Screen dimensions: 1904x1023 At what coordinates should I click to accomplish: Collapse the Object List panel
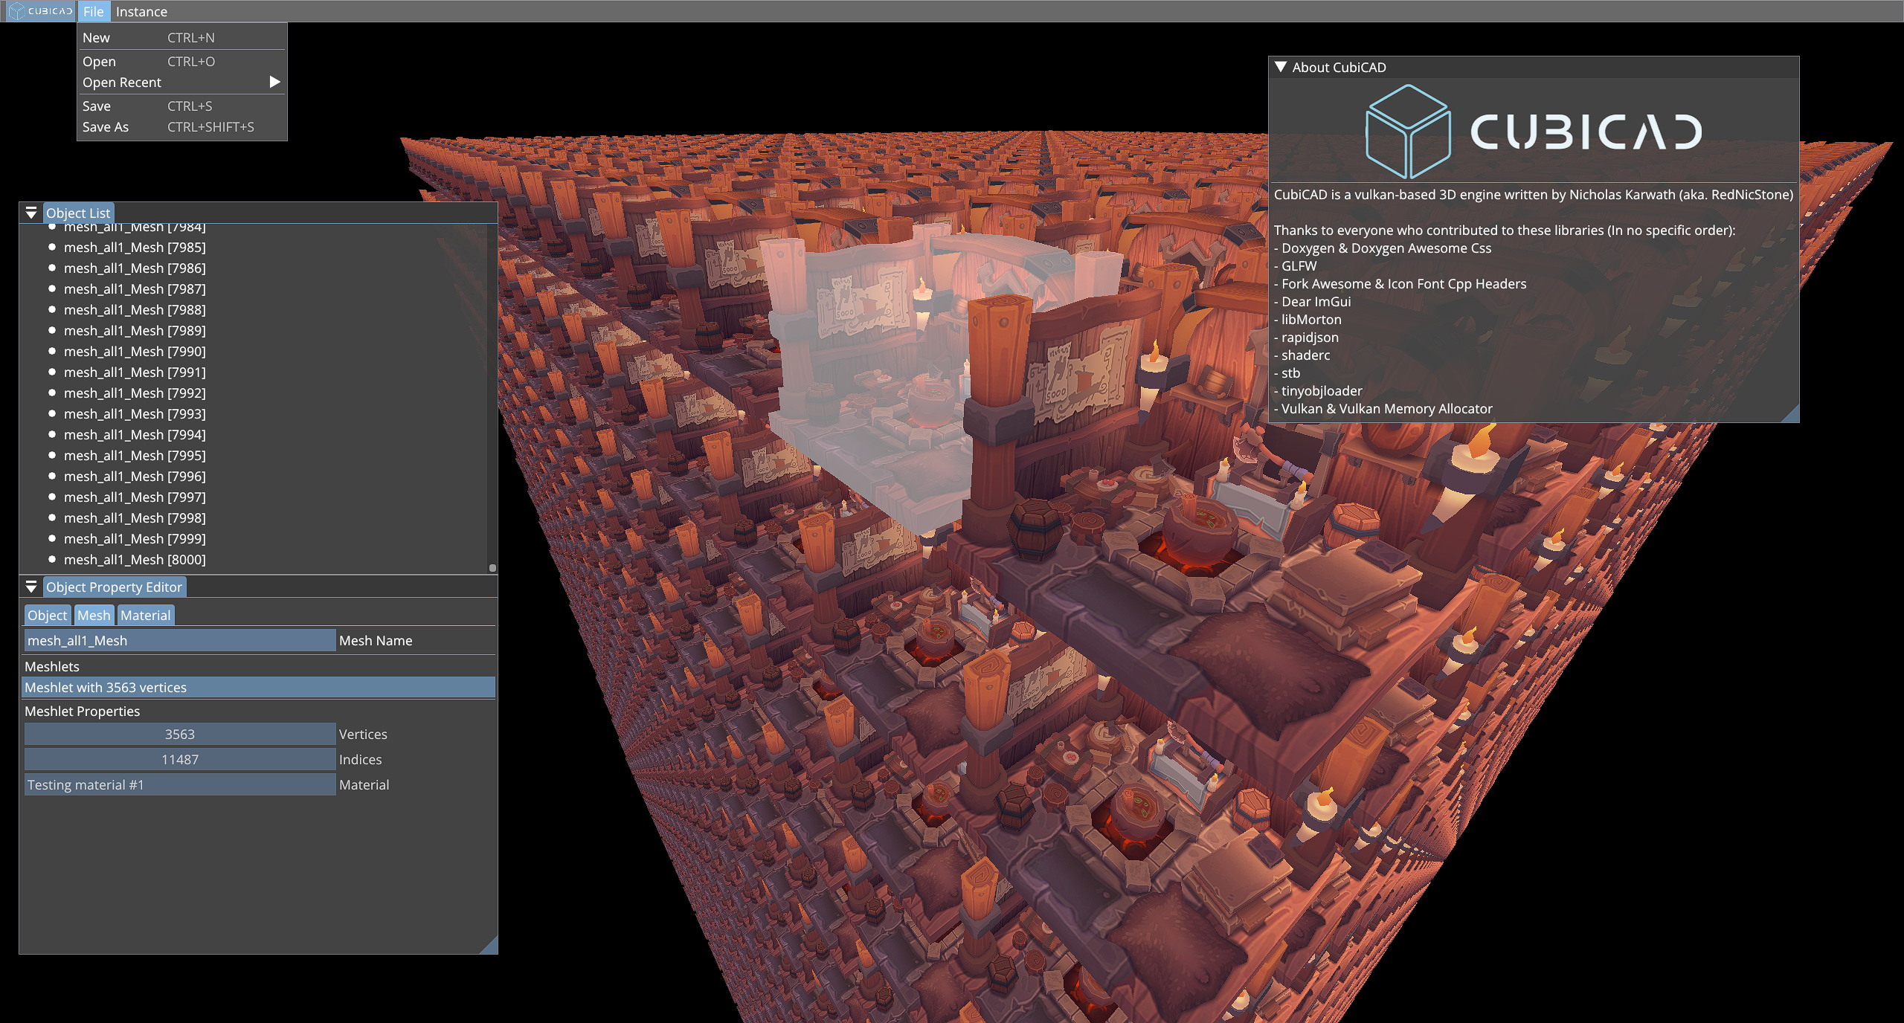pos(31,213)
